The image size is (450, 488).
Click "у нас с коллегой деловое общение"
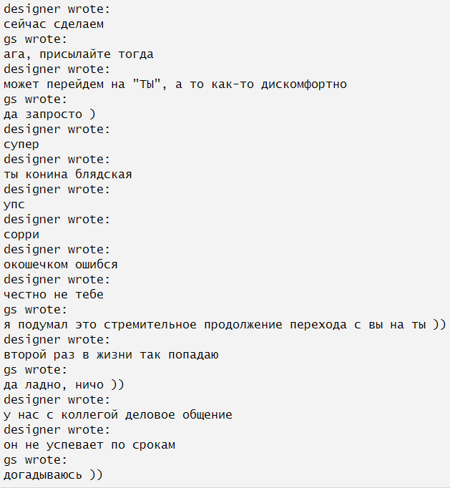tap(118, 415)
